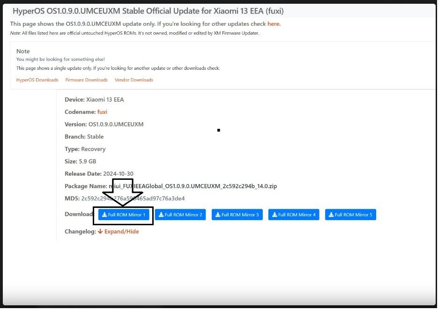Click the download icon on Full ROM Mirror 1
The image size is (438, 310).
pos(104,215)
